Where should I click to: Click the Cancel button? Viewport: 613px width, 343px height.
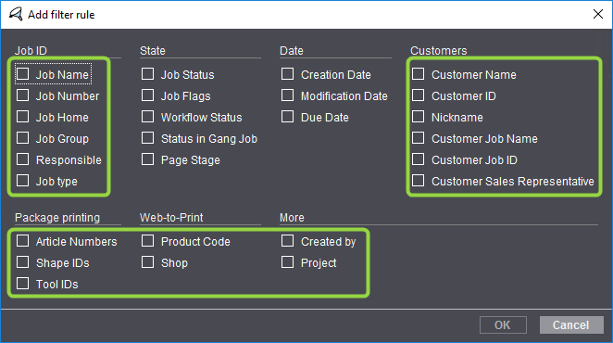(571, 325)
